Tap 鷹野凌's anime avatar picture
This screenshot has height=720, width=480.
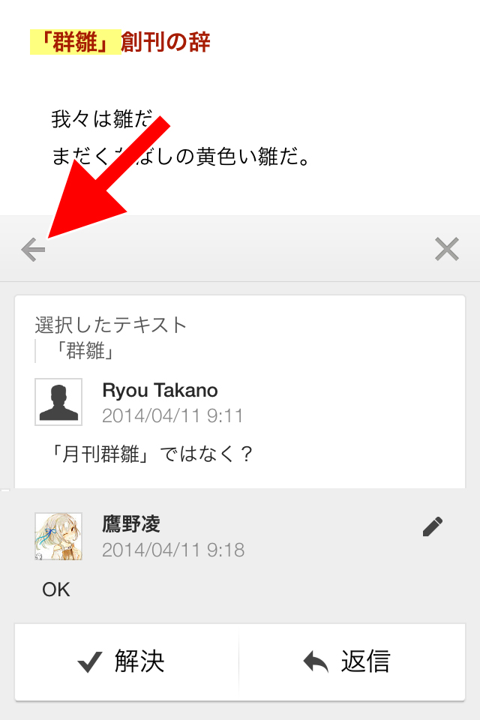(x=58, y=536)
